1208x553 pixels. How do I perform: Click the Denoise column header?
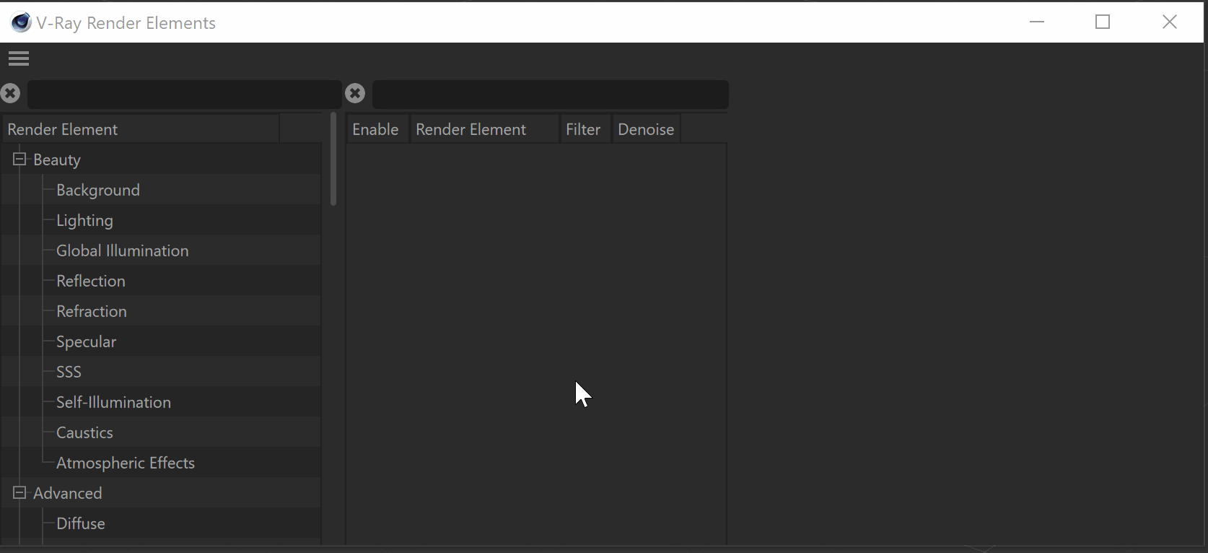tap(646, 129)
